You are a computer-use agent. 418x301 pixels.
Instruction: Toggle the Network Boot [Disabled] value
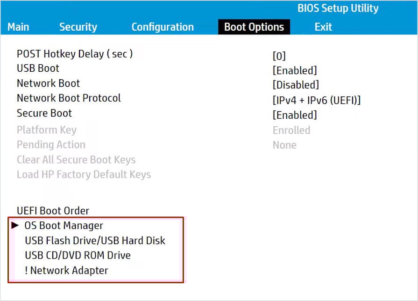[296, 85]
